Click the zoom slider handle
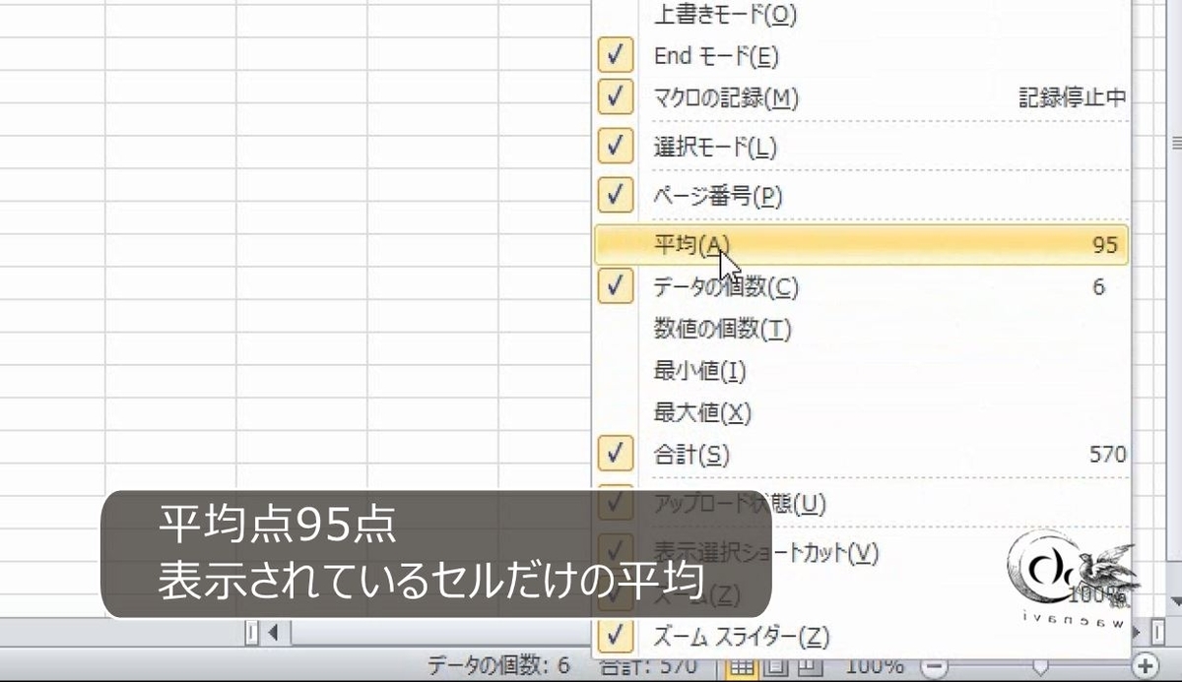 (1040, 666)
